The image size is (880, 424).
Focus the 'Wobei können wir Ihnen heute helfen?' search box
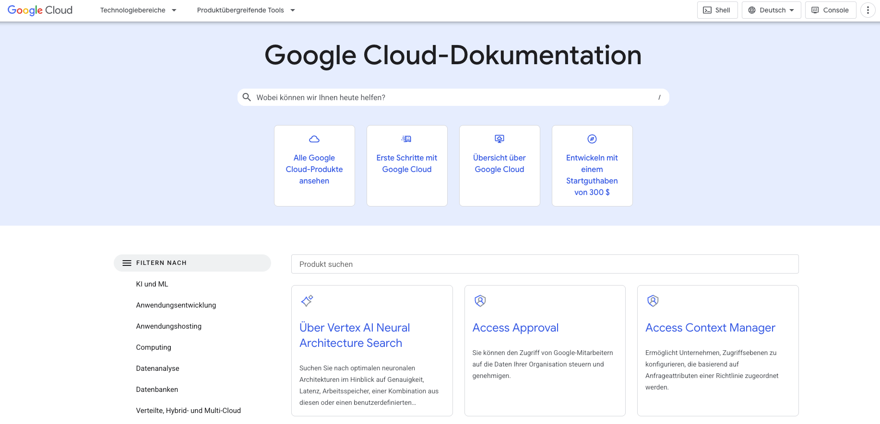click(453, 97)
